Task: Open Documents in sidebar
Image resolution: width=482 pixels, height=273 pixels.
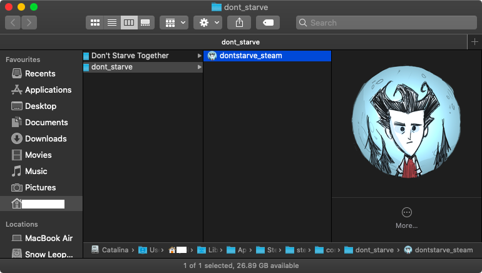Action: click(x=40, y=122)
